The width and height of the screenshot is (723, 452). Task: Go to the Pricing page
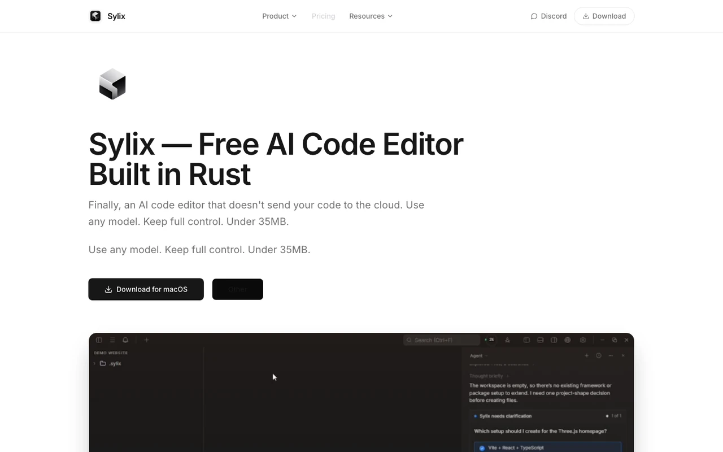tap(323, 16)
